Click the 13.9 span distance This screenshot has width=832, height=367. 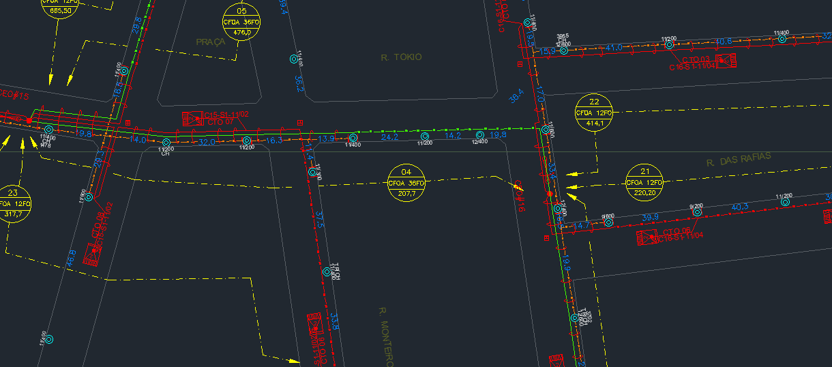(327, 139)
